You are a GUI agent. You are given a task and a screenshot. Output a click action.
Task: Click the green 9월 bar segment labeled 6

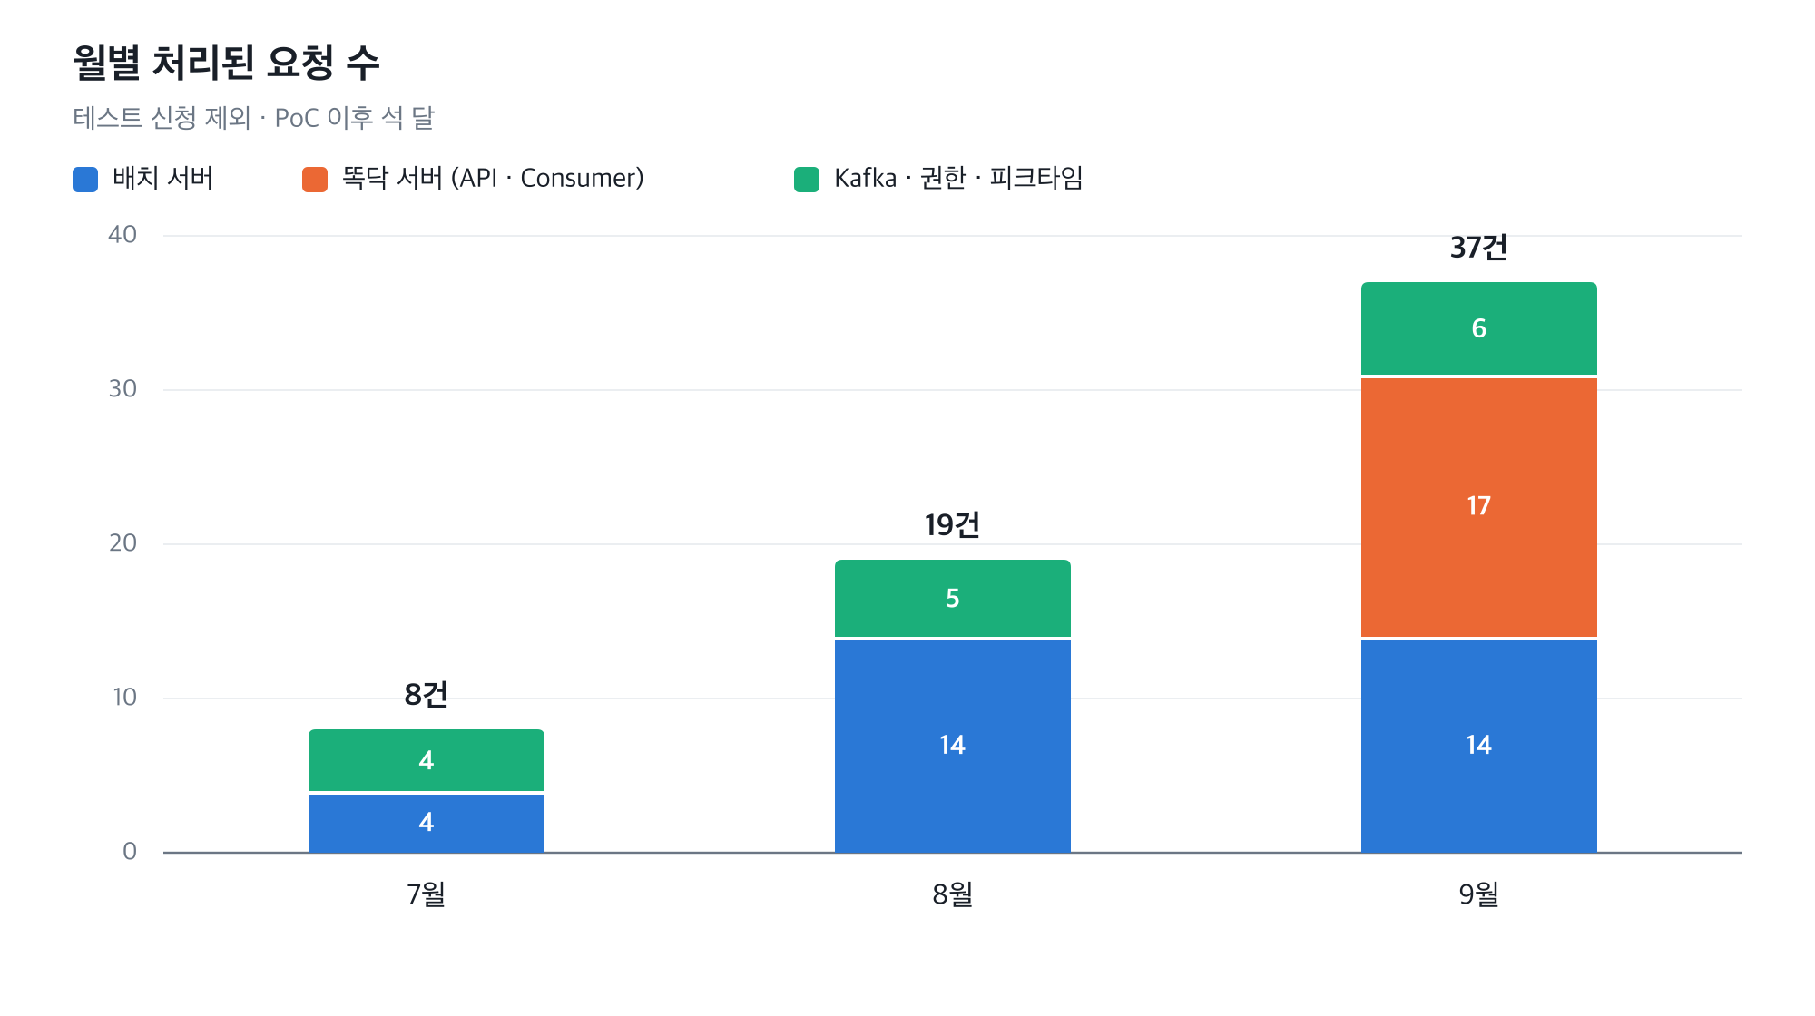(1479, 328)
